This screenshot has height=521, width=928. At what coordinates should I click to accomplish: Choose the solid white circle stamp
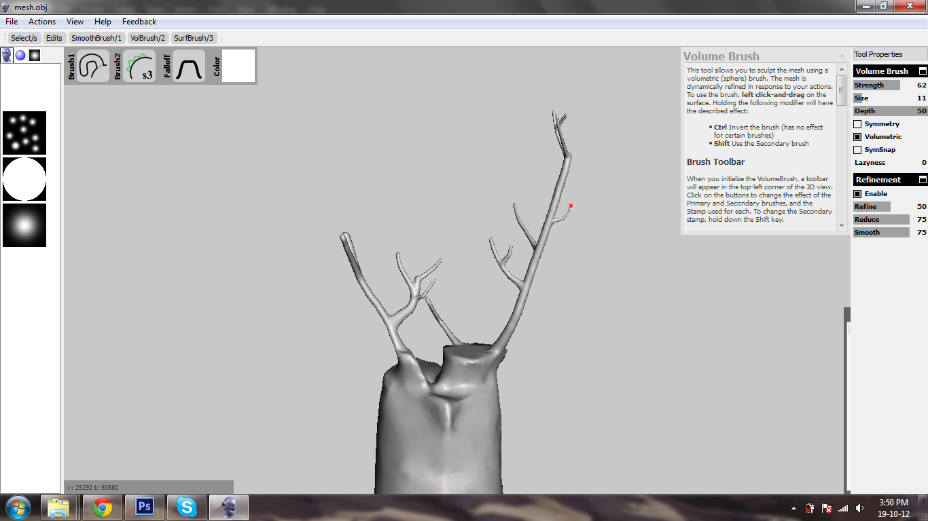coord(24,179)
